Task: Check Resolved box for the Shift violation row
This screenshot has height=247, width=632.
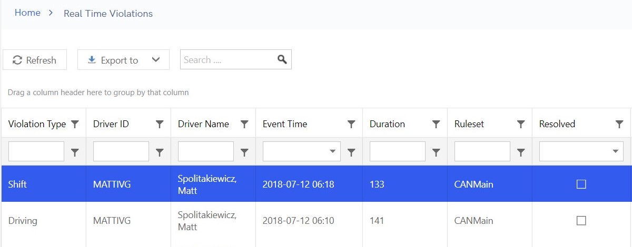Action: (x=581, y=184)
